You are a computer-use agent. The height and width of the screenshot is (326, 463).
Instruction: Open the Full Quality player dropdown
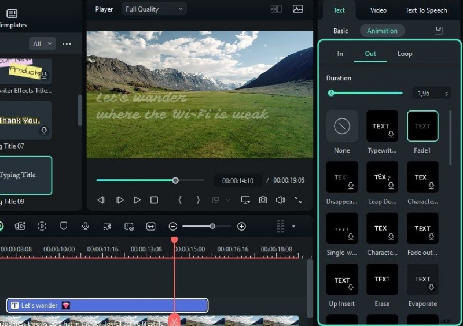(x=154, y=9)
